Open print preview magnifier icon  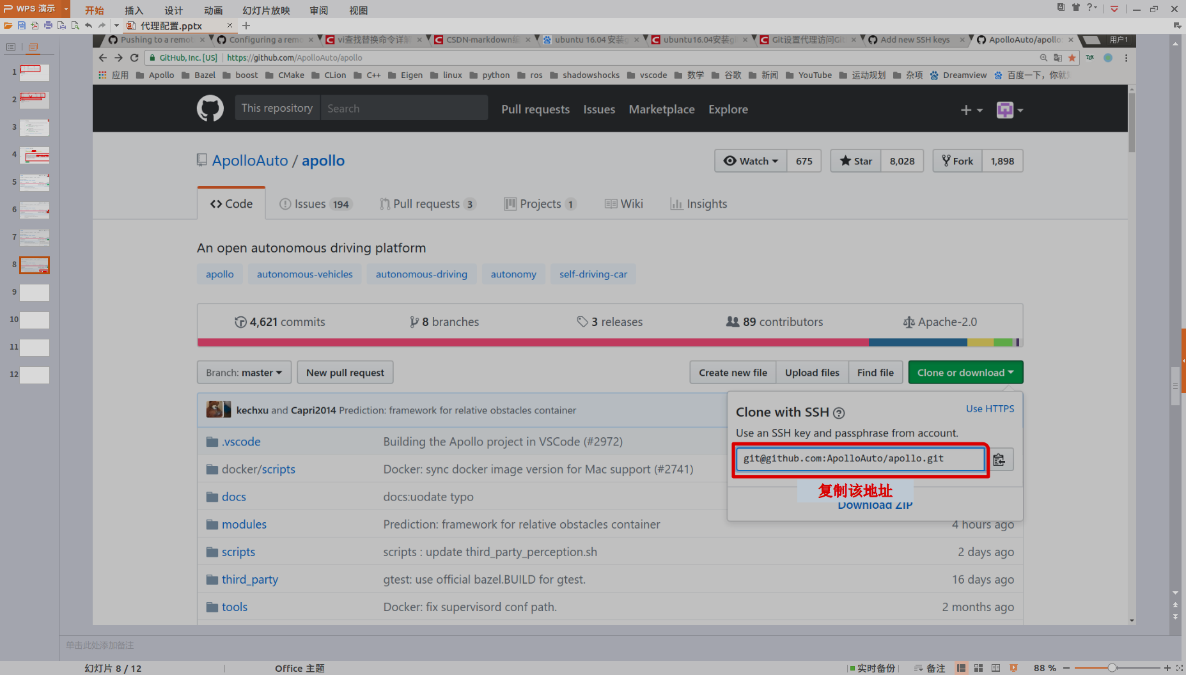(x=75, y=26)
